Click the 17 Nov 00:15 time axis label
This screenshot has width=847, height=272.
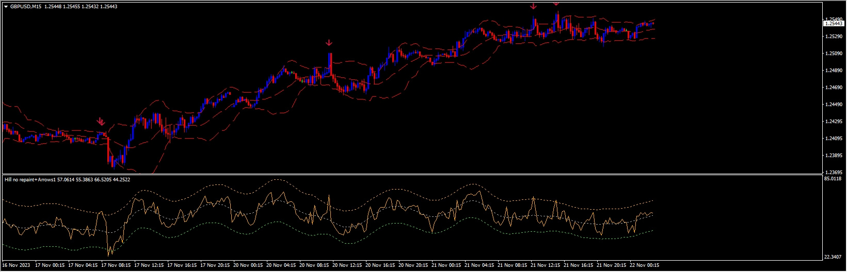click(50, 265)
